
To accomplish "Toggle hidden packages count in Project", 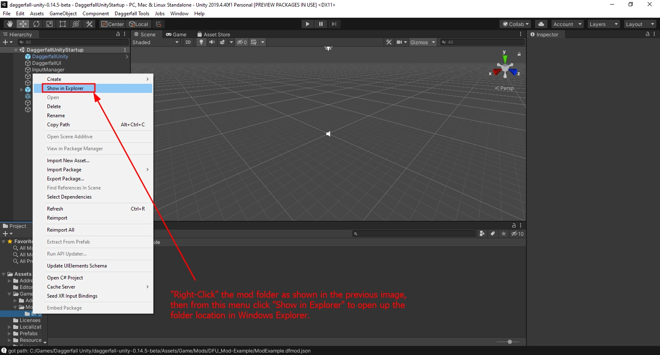I will tap(517, 234).
